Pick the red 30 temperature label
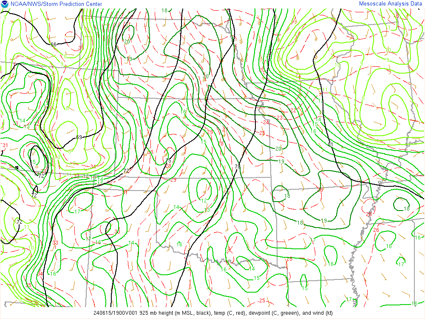425x319 pixels. 117,232
